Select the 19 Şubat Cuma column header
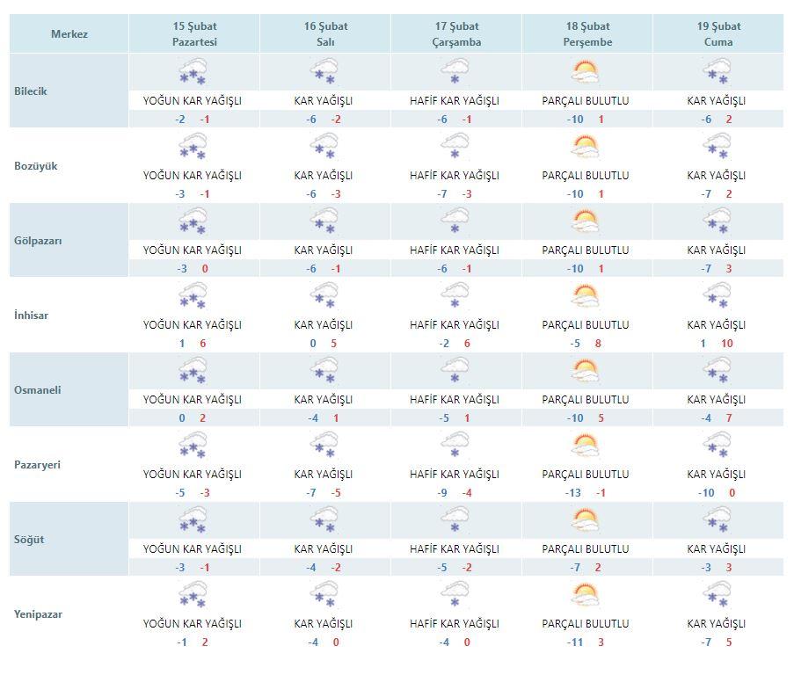794x675 pixels. tap(718, 34)
